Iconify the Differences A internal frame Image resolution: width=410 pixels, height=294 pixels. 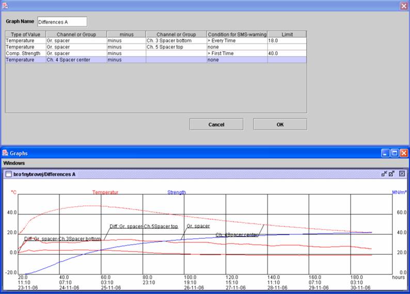pos(384,174)
